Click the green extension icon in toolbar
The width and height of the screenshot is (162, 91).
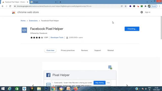pos(142,6)
